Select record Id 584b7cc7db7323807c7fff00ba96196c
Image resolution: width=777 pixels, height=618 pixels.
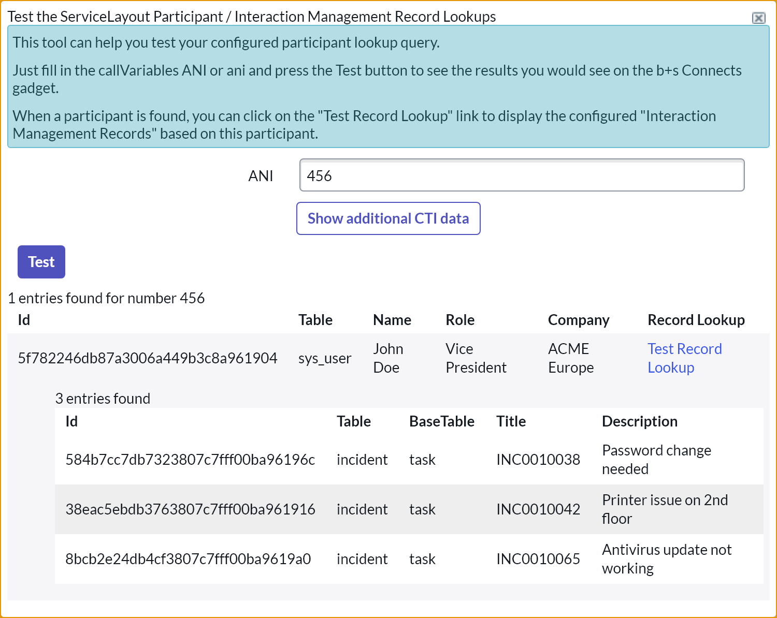[x=190, y=460]
